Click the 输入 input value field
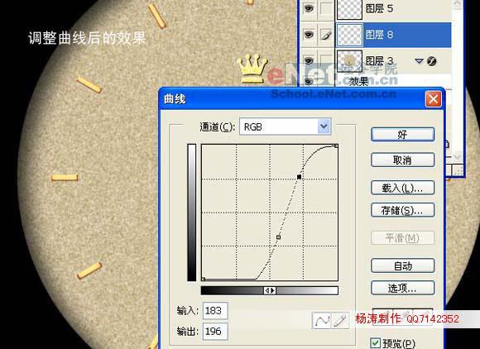Image resolution: width=480 pixels, height=349 pixels. [x=215, y=311]
